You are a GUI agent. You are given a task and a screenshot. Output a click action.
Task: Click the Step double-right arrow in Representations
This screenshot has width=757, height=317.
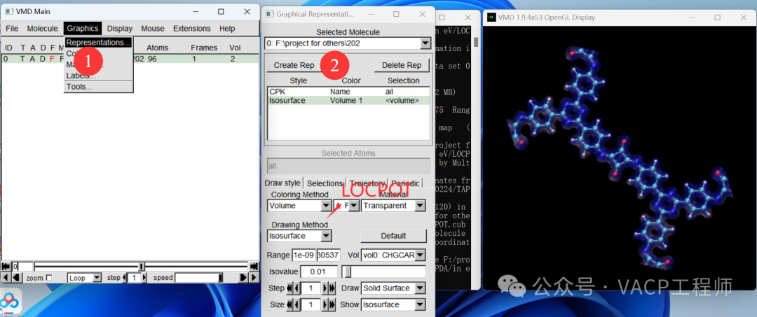pyautogui.click(x=332, y=288)
